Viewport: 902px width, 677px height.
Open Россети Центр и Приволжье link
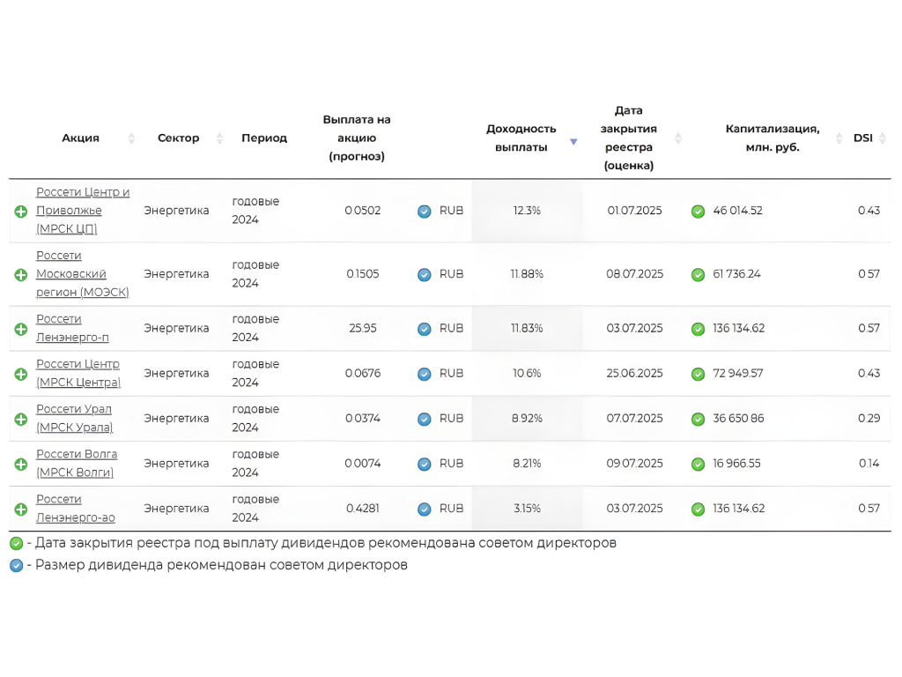click(x=83, y=211)
